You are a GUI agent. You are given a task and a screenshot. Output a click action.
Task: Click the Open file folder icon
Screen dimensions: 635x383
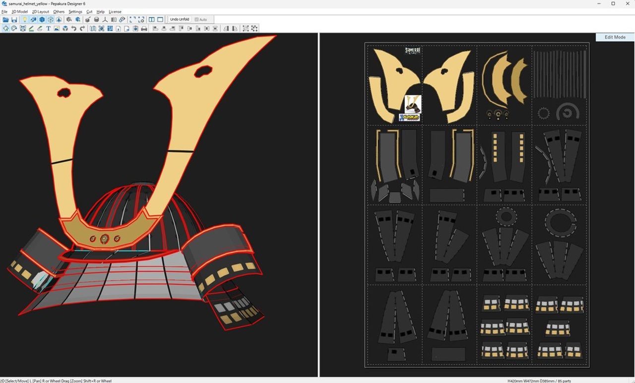pyautogui.click(x=6, y=20)
